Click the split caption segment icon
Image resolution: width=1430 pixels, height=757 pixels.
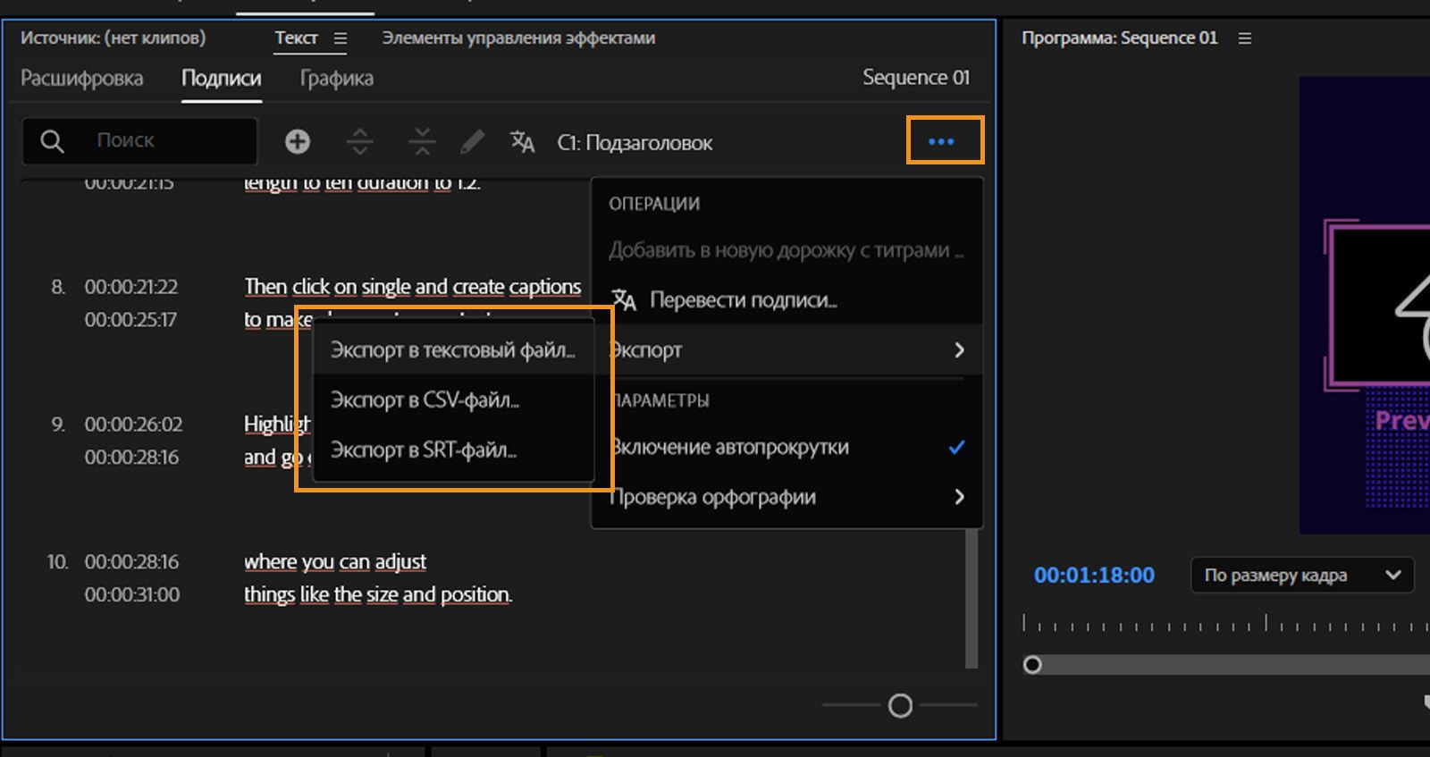point(359,141)
